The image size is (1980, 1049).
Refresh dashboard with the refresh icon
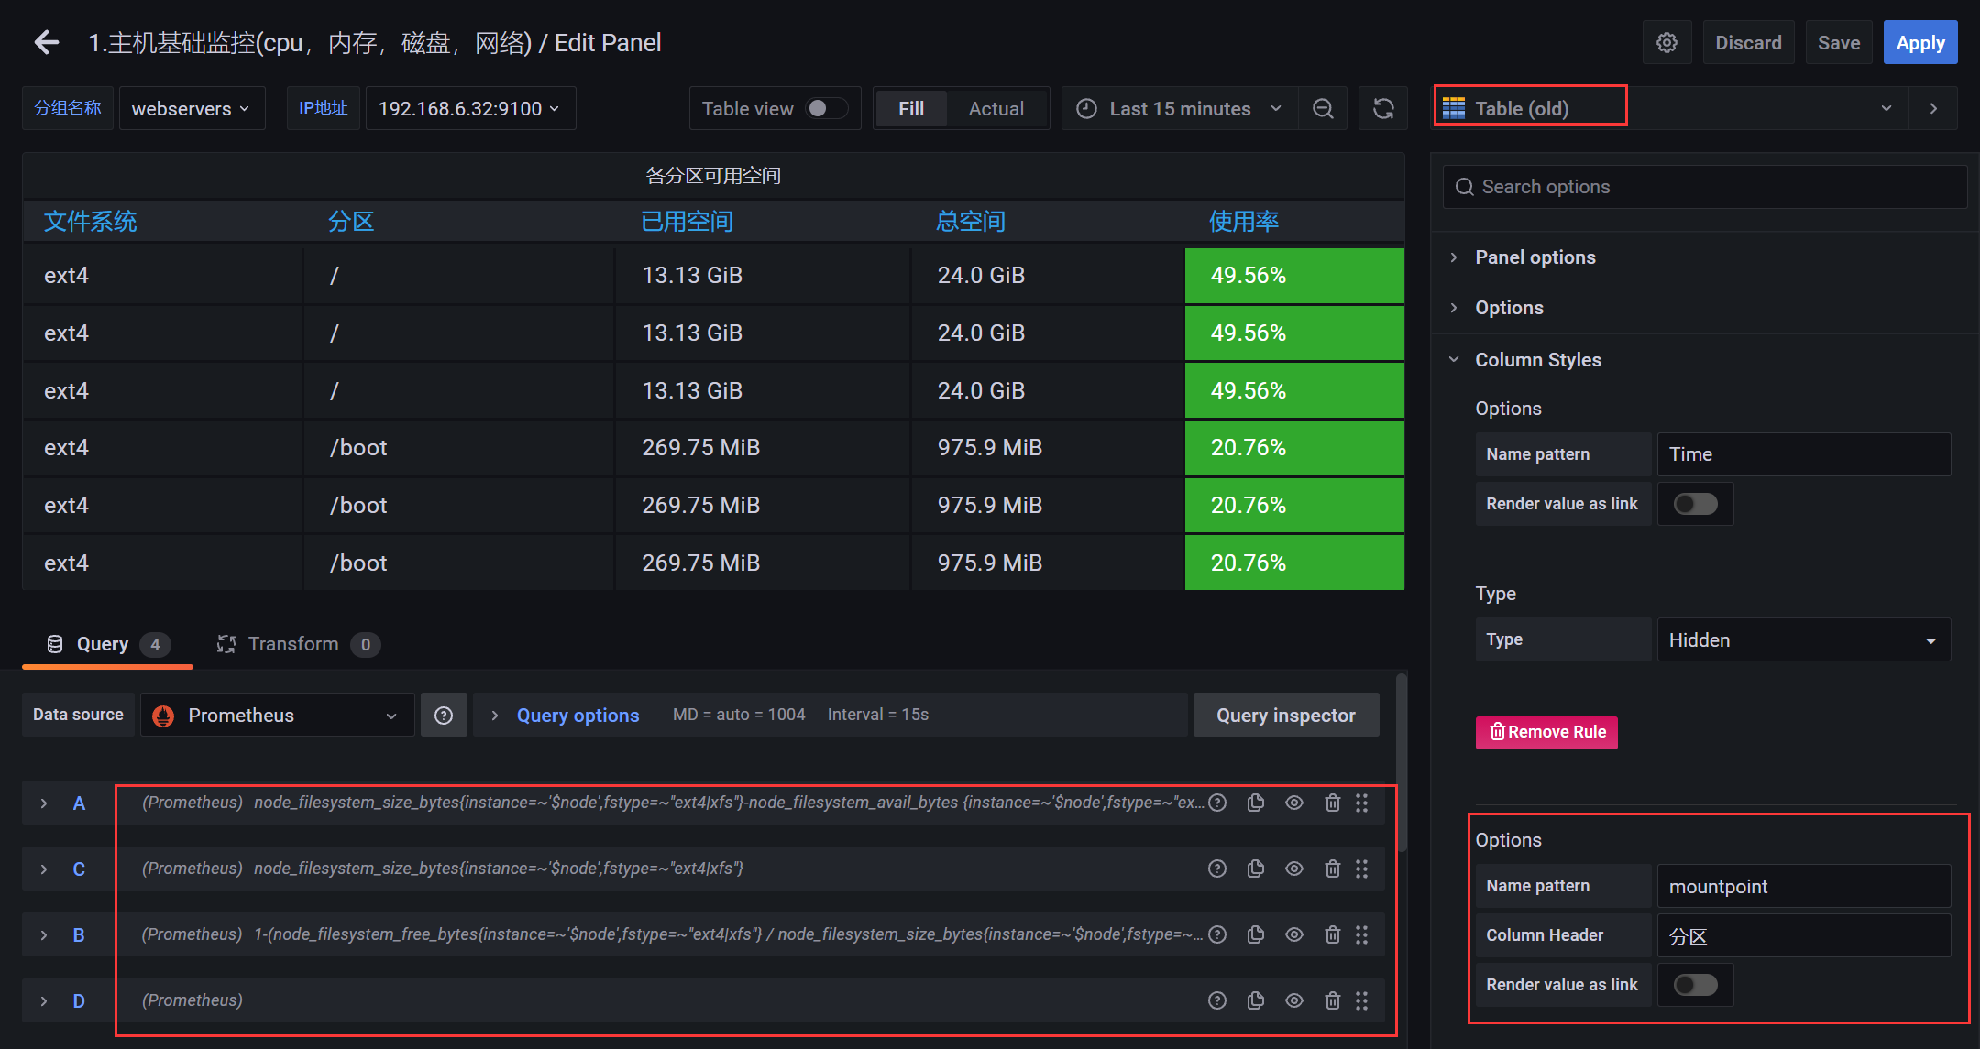(x=1383, y=109)
